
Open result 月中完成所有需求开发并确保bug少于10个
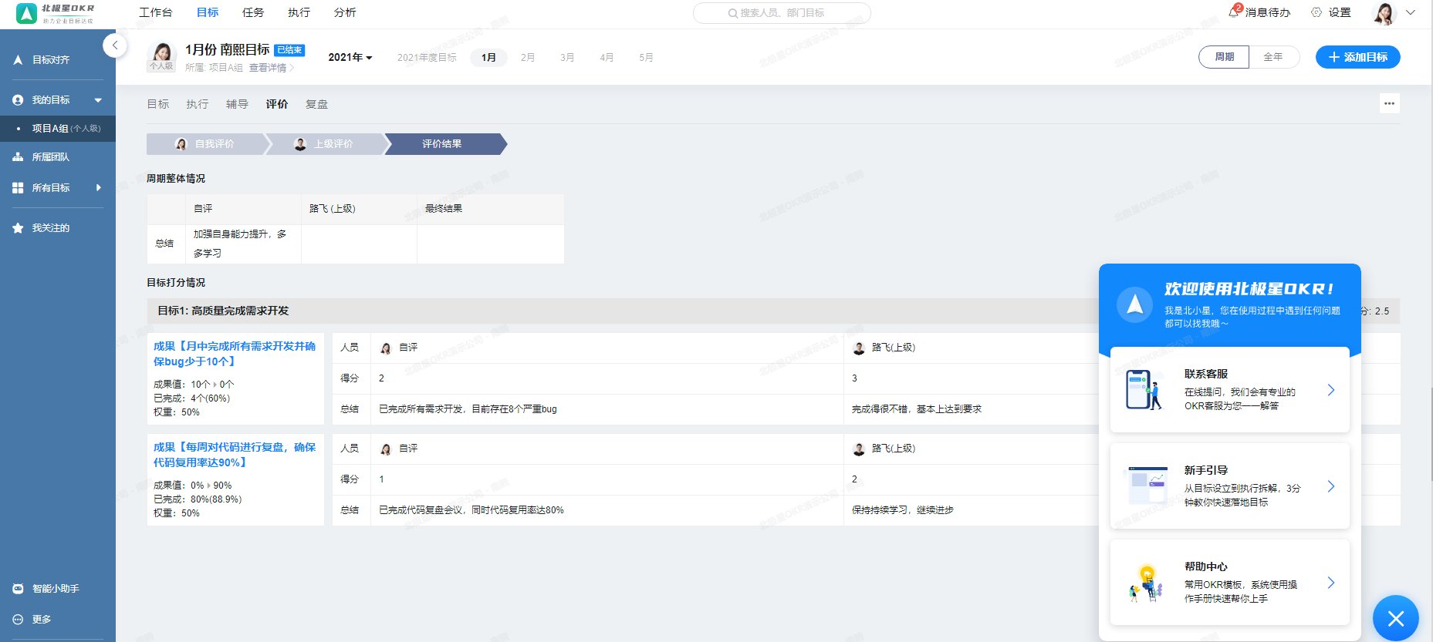tap(235, 354)
